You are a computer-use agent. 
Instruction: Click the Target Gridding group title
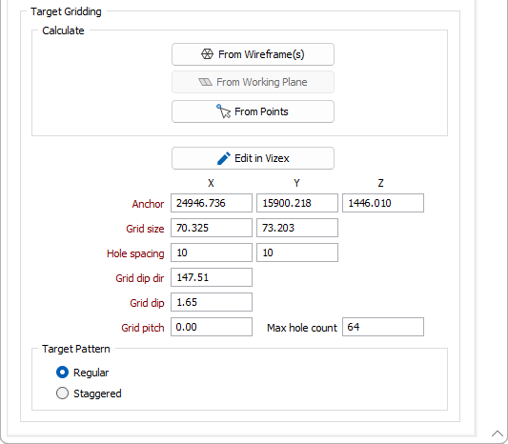tap(66, 11)
